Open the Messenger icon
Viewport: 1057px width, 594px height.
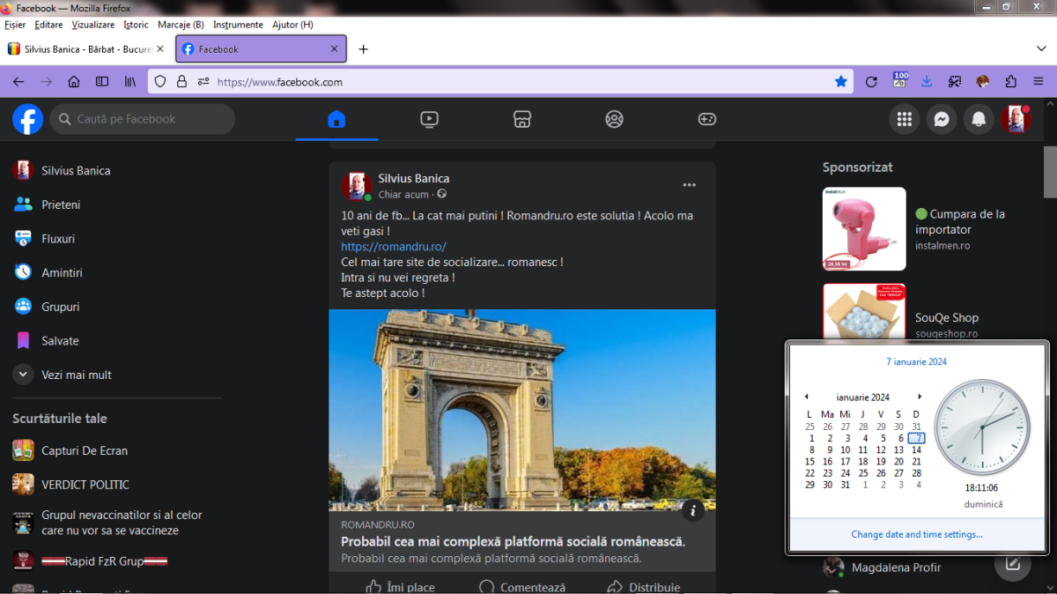pyautogui.click(x=942, y=119)
